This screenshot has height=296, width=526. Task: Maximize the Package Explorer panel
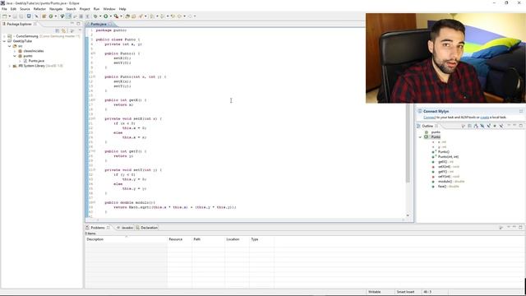click(x=79, y=24)
